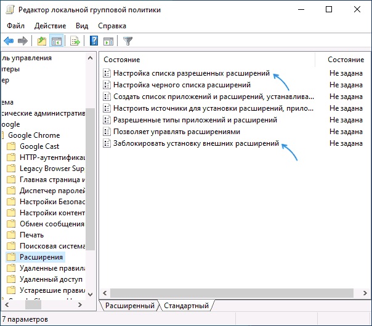Viewport: 372px width, 326px height.
Task: Select the Обмен сообщениями folder
Action: (52, 224)
